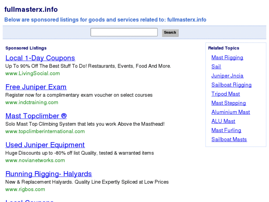Open the Mast Topclimber listing
269x202 pixels.
[x=36, y=116]
